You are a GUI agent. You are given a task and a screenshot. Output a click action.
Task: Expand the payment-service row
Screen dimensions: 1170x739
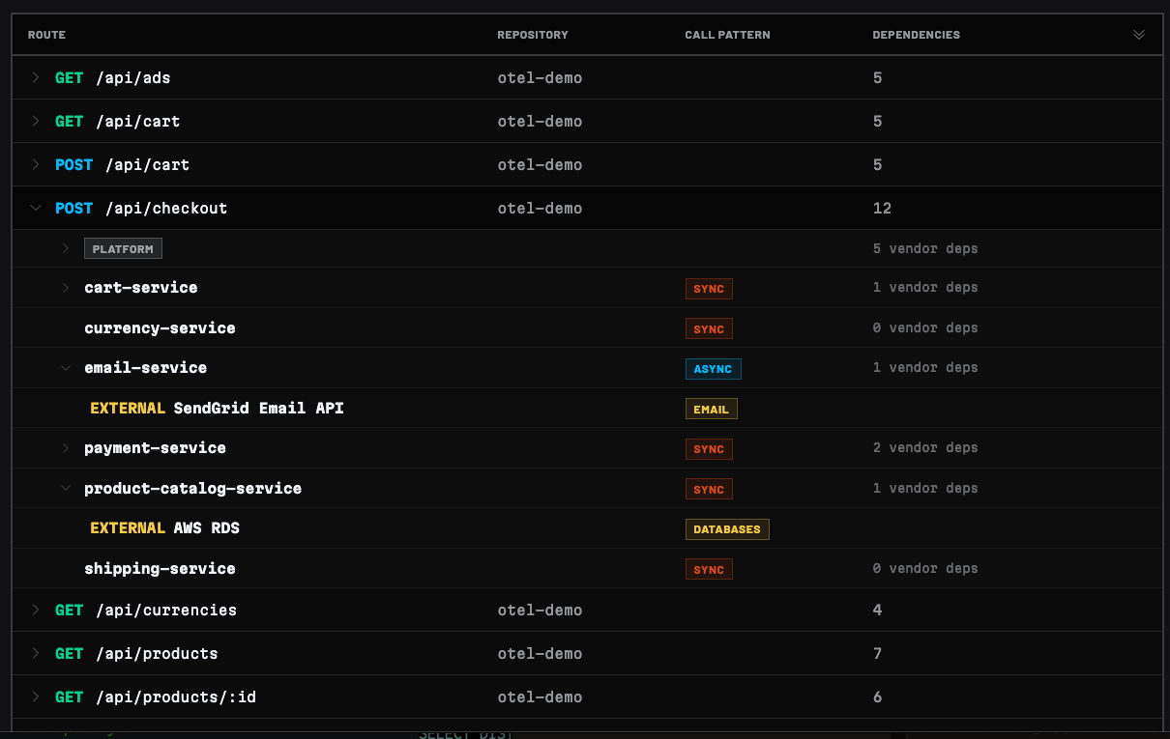click(x=65, y=448)
